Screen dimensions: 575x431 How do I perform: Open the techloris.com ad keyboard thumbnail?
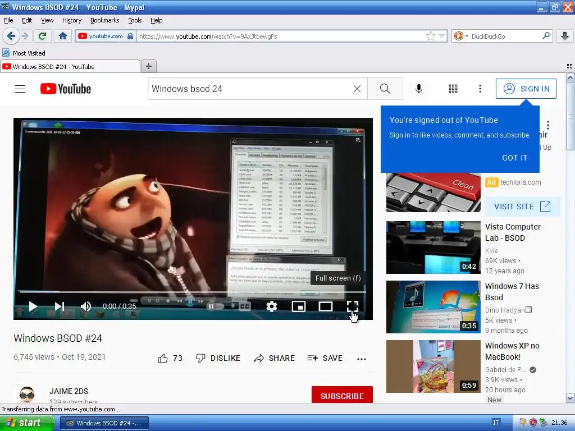tap(433, 192)
